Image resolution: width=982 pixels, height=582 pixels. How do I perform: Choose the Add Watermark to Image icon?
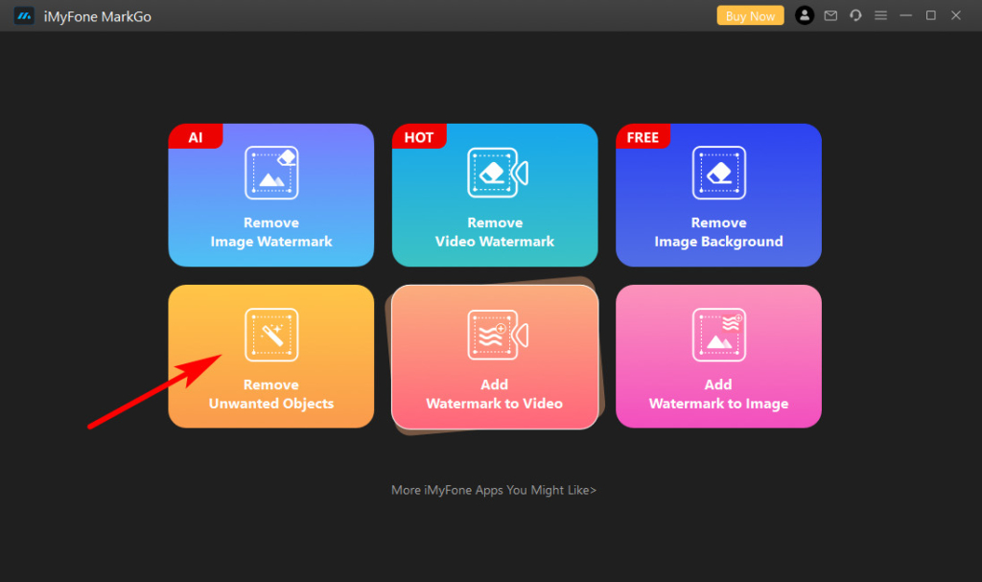click(718, 335)
